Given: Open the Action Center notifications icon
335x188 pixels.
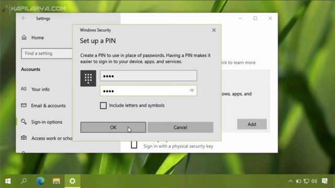Looking at the screenshot, I should pyautogui.click(x=325, y=181).
